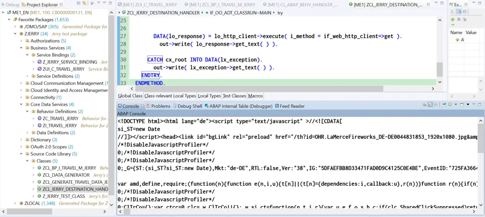Image resolution: width=485 pixels, height=217 pixels.
Task: Expand the Authorizations folder
Action: point(21,41)
